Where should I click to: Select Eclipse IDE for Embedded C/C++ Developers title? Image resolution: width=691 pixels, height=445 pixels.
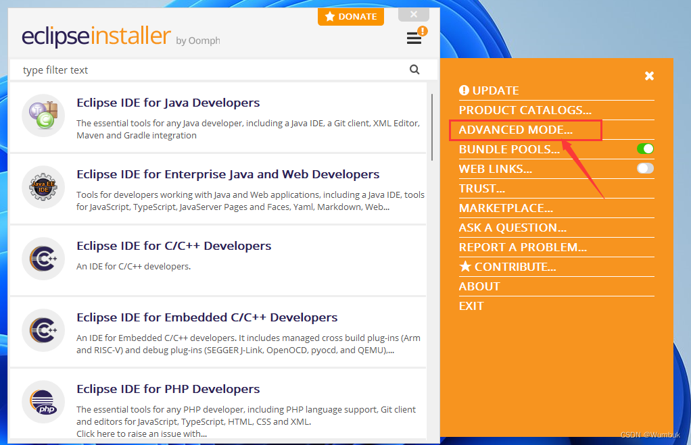[x=207, y=317]
